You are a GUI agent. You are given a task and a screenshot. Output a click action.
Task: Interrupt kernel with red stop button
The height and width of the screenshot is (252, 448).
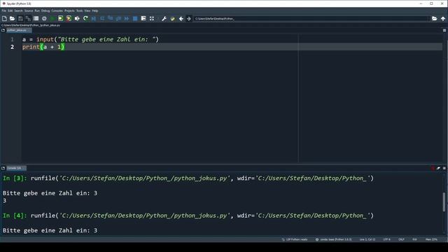click(x=433, y=168)
